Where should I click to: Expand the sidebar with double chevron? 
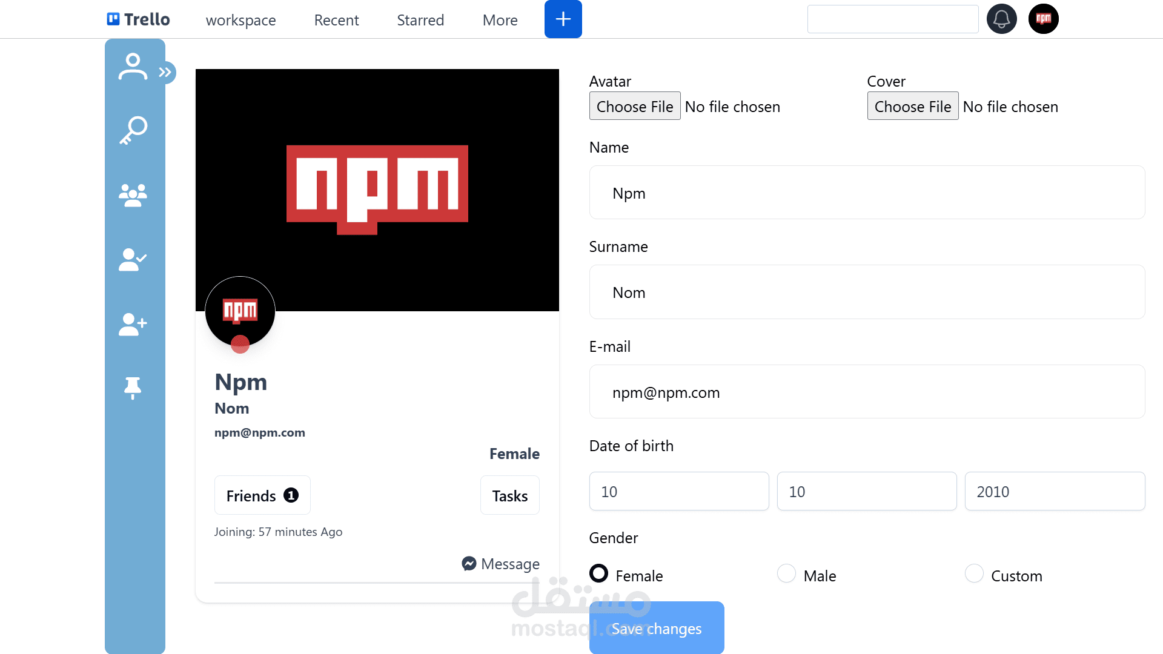[165, 72]
